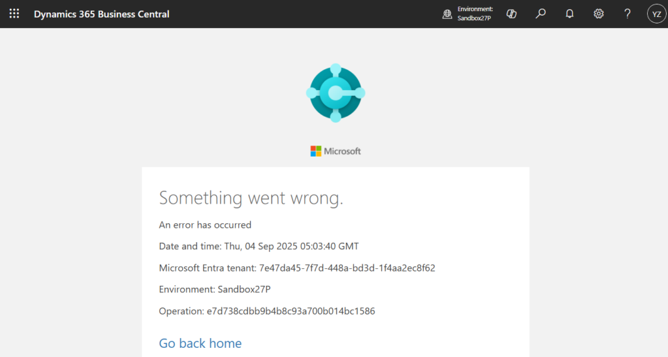Click the Business Central teal logo
This screenshot has height=357, width=668.
pyautogui.click(x=335, y=93)
